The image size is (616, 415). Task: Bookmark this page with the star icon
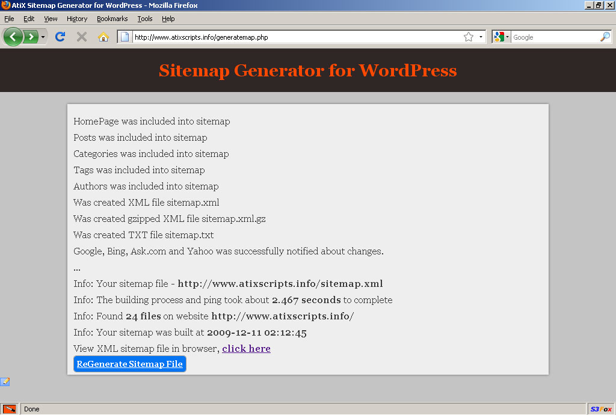click(x=468, y=37)
